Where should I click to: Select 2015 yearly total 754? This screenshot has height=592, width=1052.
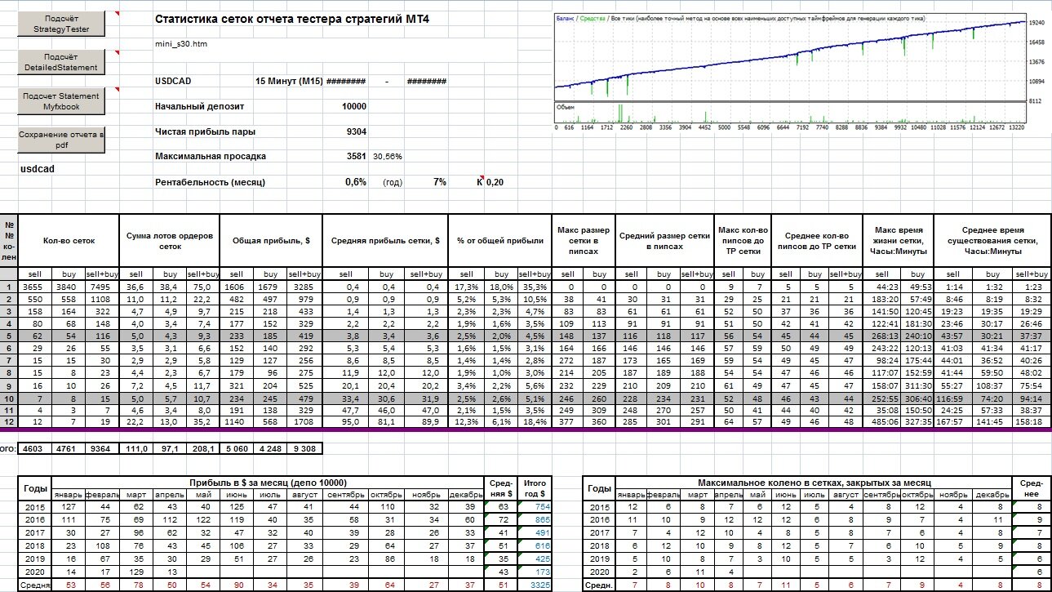tap(536, 507)
